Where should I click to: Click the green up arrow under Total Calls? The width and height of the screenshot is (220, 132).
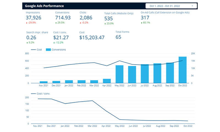[105, 24]
